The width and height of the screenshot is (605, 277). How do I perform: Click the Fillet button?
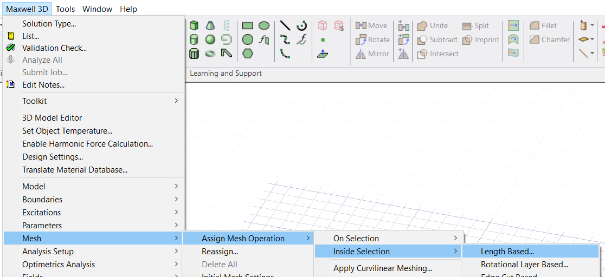pyautogui.click(x=543, y=26)
